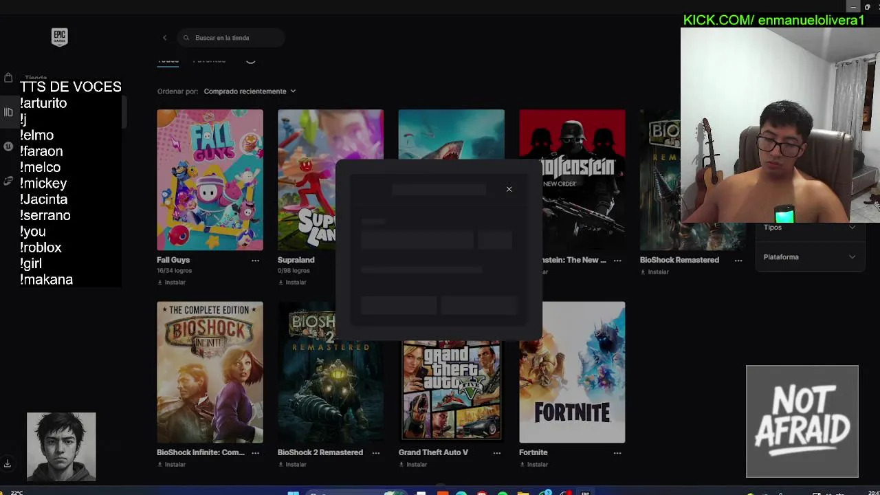Open the Downloads icon at the sidebar bottom

point(8,464)
